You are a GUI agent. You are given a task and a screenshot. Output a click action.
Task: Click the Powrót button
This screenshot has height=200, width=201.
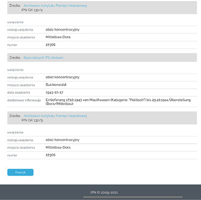click(20, 172)
